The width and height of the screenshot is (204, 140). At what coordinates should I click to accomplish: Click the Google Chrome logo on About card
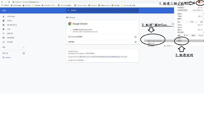[70, 24]
